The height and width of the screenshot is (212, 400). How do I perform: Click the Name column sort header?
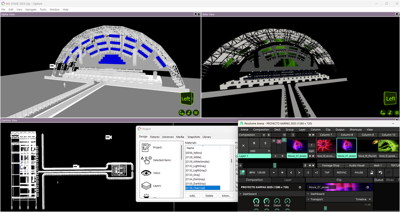tap(203, 148)
